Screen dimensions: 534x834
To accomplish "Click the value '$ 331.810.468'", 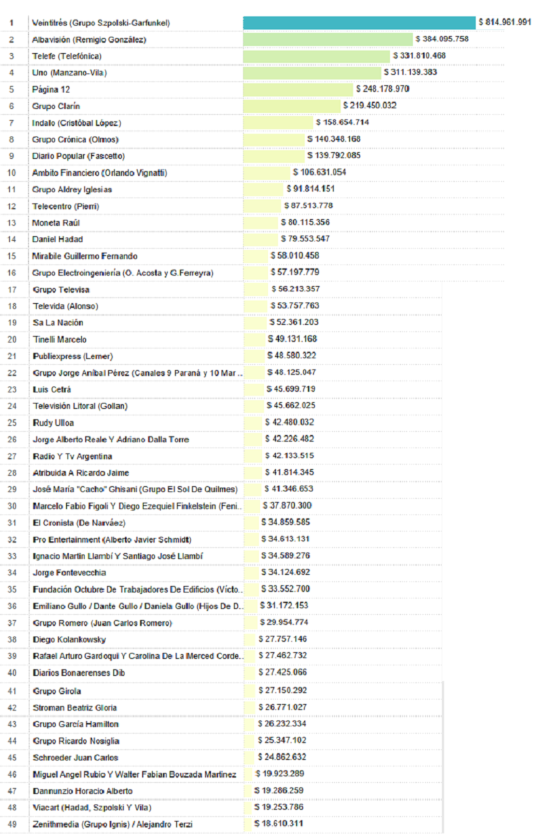I will point(419,56).
